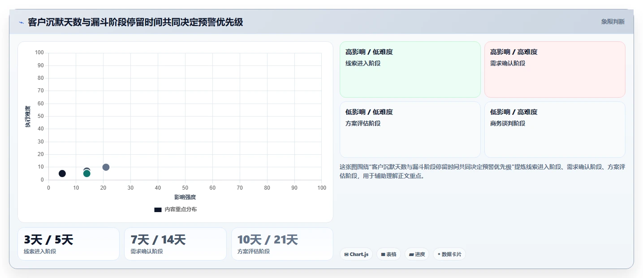Click the green scatter data point
The height and width of the screenshot is (278, 643).
(x=87, y=174)
